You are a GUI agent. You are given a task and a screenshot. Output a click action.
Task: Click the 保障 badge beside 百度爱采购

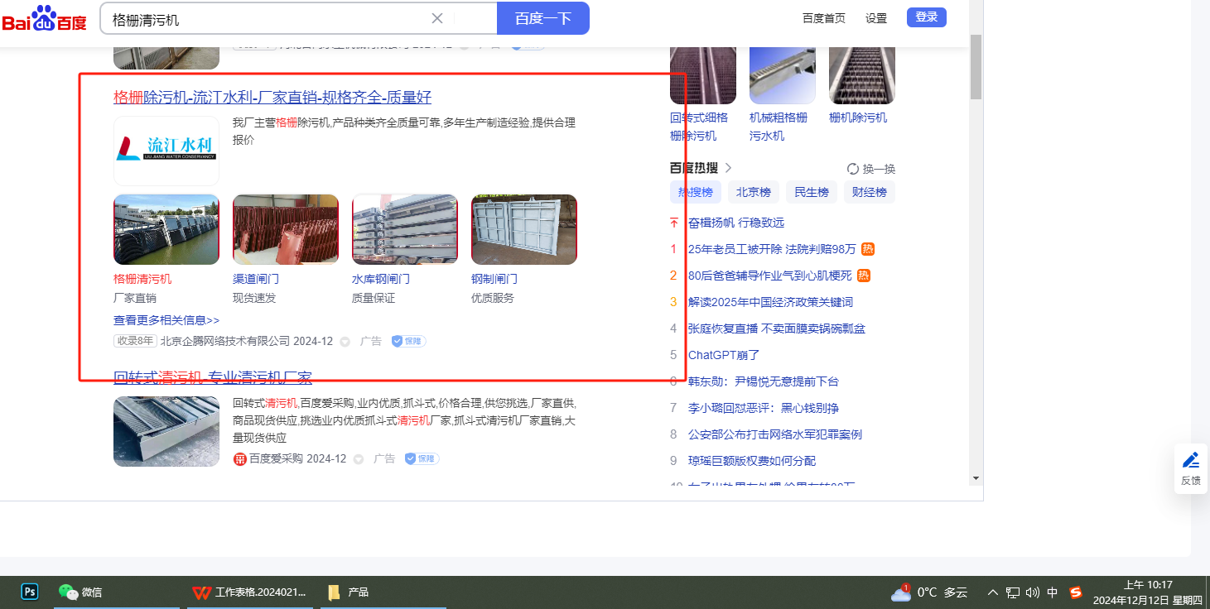[x=422, y=458]
